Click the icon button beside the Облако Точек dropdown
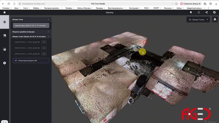 point(215,19)
